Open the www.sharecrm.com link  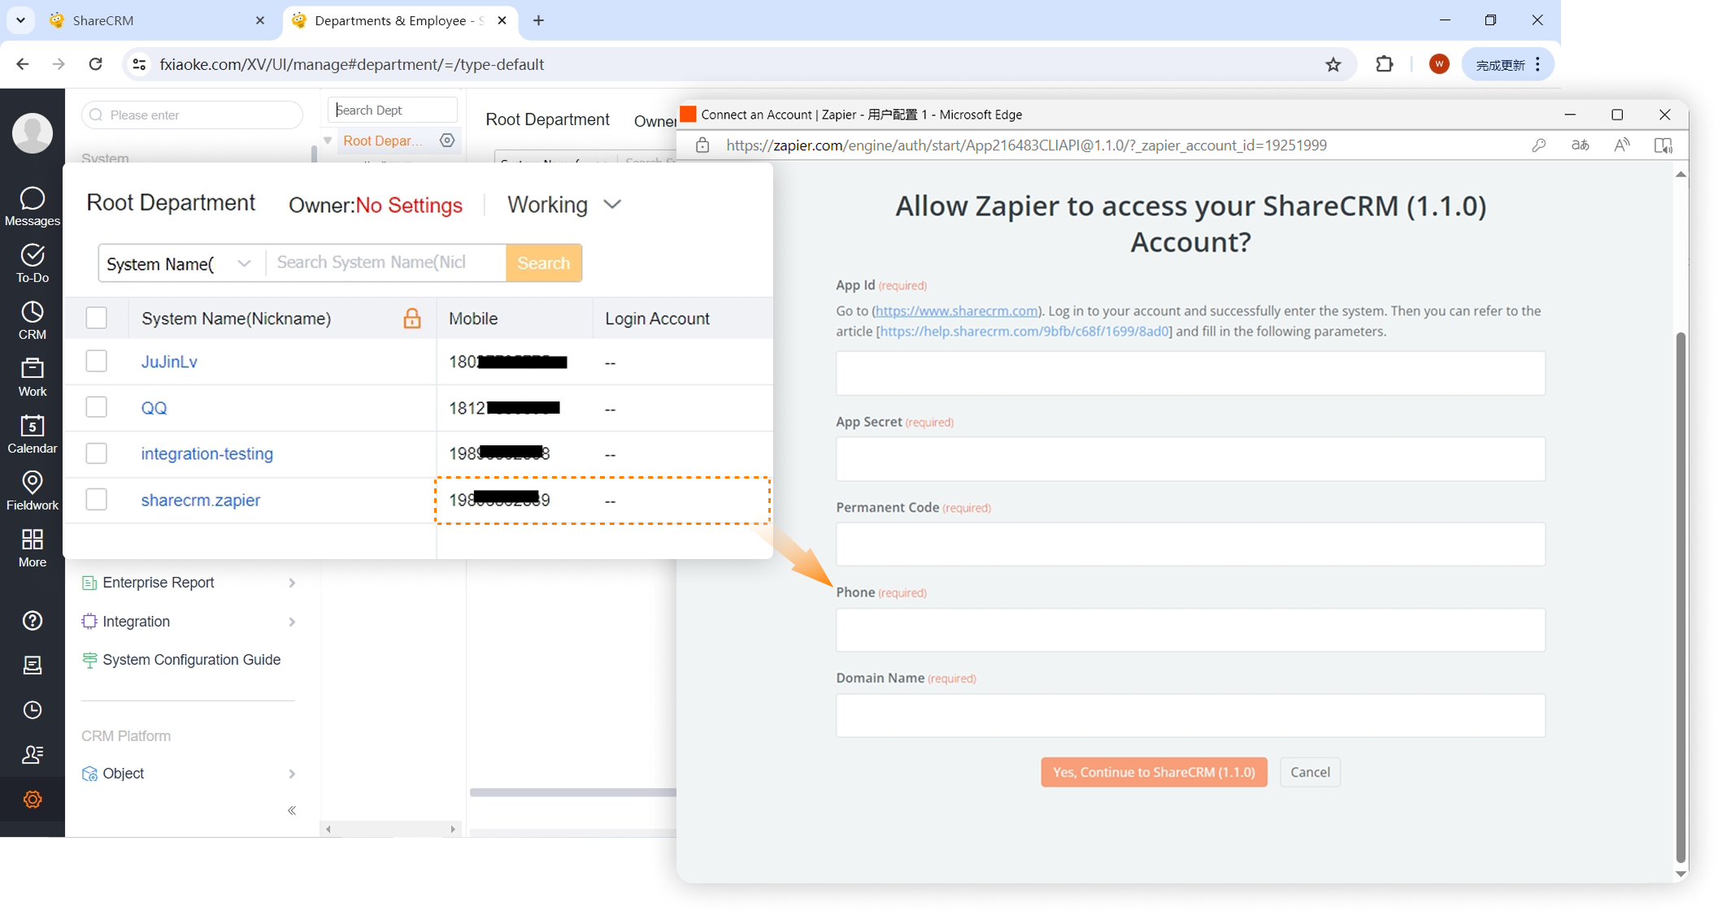point(956,311)
